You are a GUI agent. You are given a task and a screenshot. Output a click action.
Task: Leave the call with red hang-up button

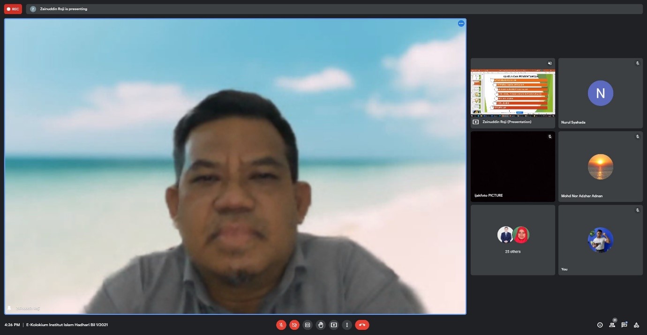[362, 325]
